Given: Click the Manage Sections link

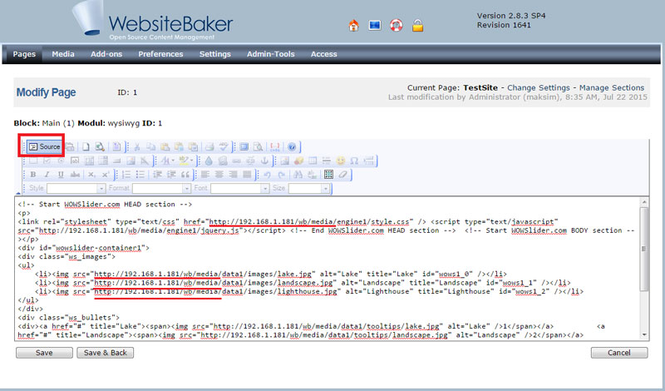Looking at the screenshot, I should 612,88.
